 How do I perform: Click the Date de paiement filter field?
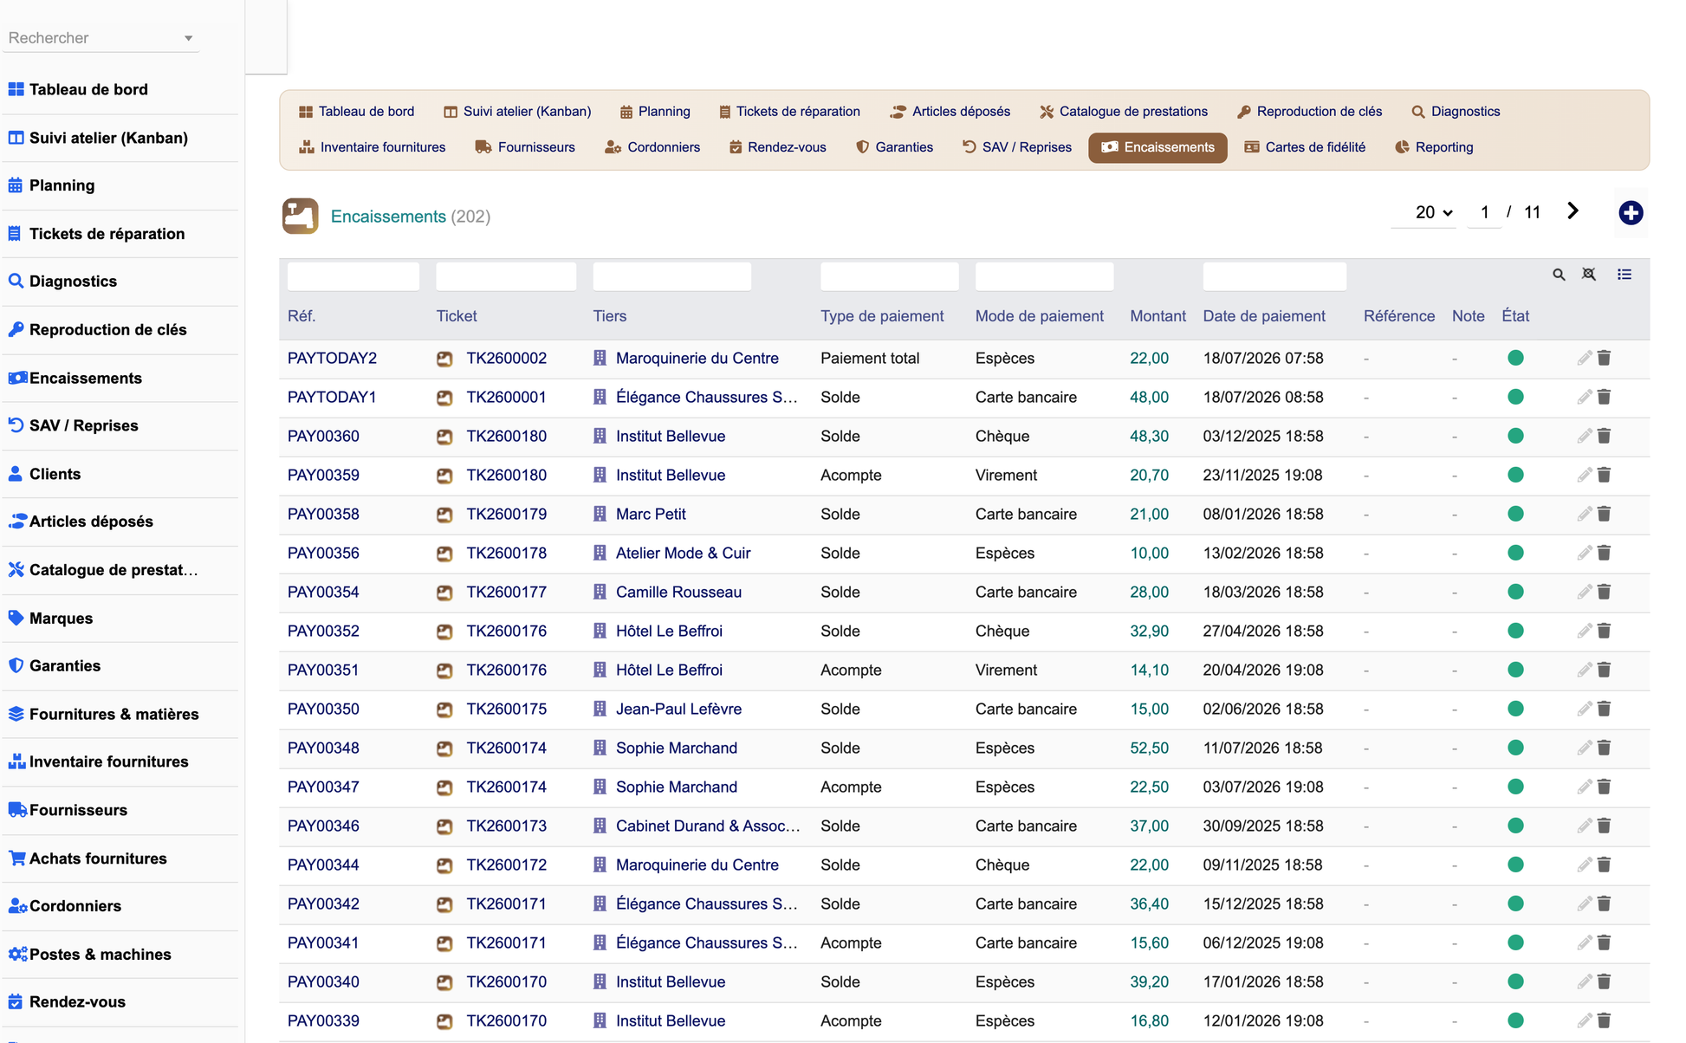point(1274,276)
